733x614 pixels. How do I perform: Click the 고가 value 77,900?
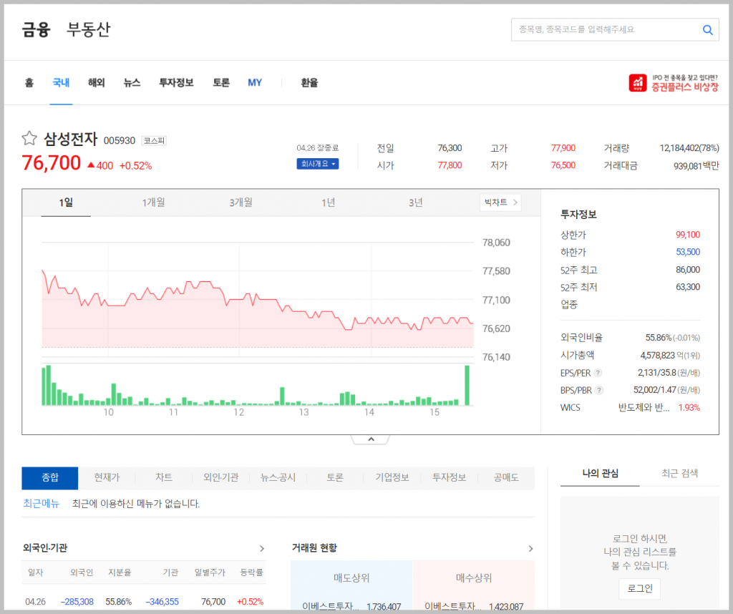[x=563, y=148]
